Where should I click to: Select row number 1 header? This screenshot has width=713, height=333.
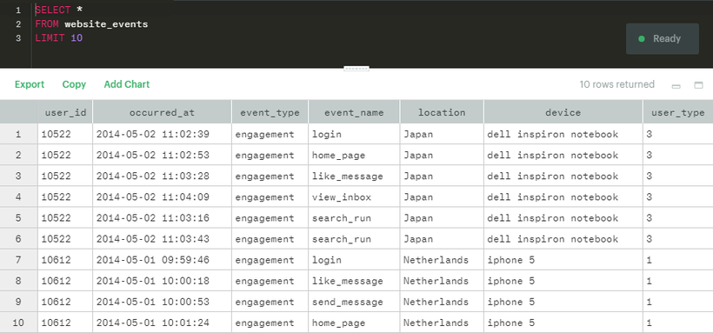(18, 134)
